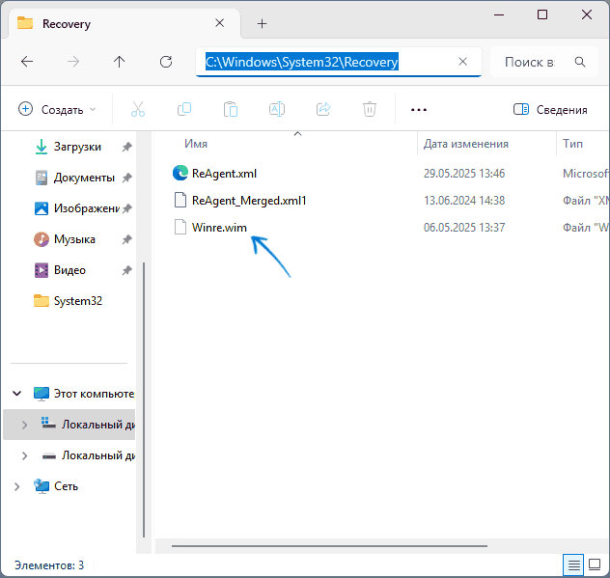The height and width of the screenshot is (578, 610).
Task: Click the date 13.06.2024 14:38
Action: point(464,201)
